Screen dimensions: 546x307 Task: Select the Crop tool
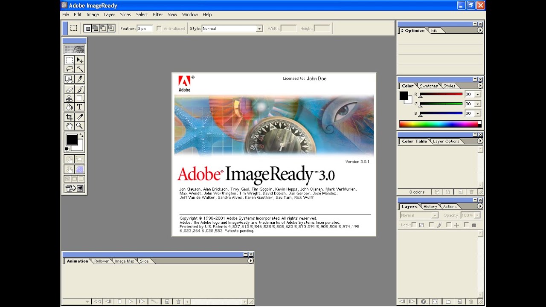(x=69, y=117)
